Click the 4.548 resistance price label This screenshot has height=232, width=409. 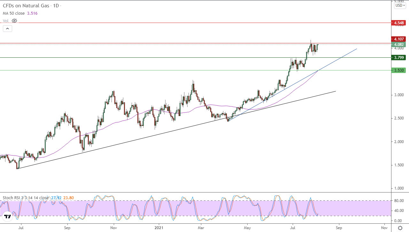click(x=398, y=23)
